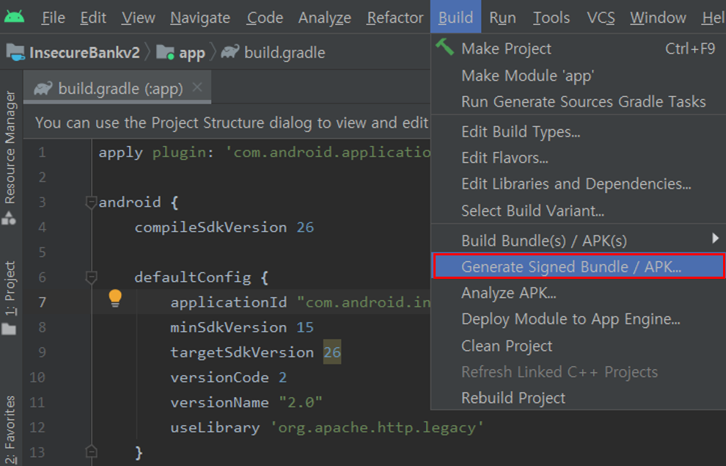Close the build.gradle (:app) tab
The height and width of the screenshot is (466, 726).
(197, 87)
